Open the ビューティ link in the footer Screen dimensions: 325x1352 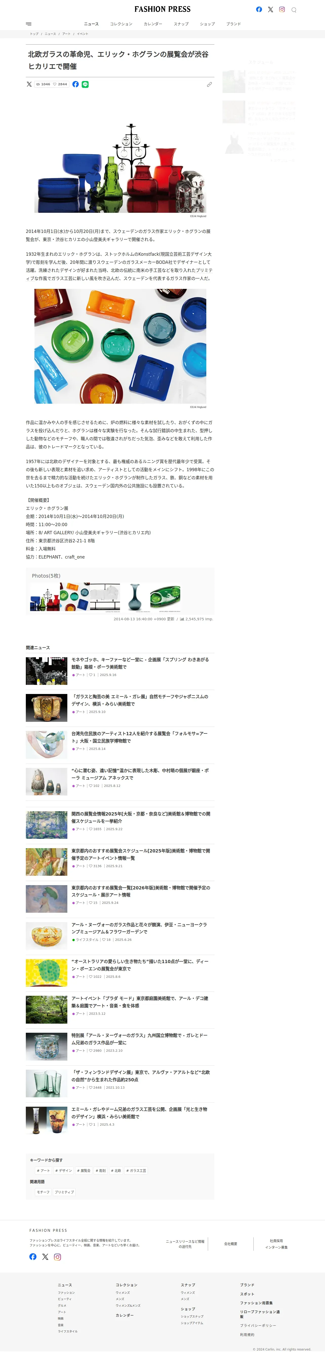coord(65,1299)
